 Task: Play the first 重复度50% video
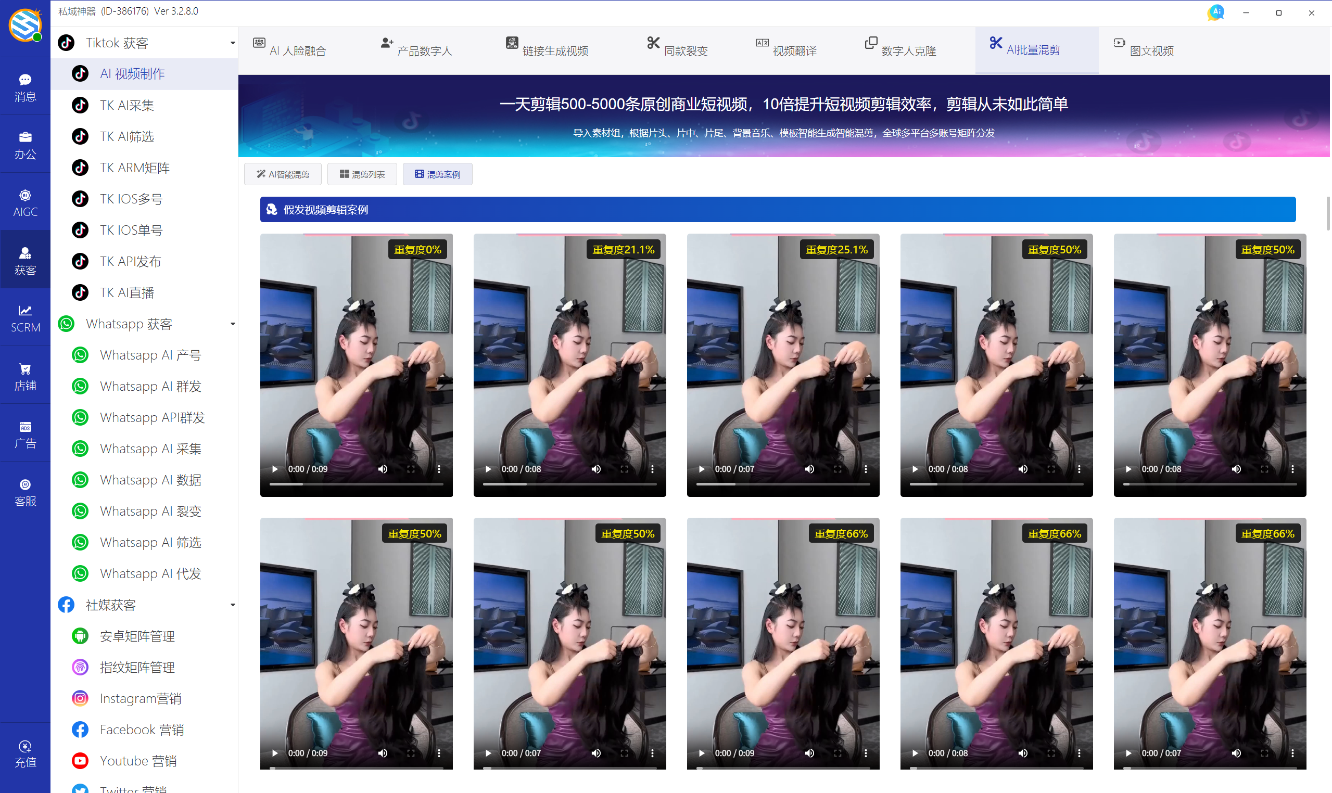point(915,469)
